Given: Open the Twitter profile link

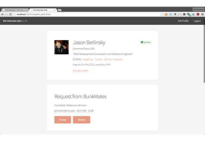Looking at the screenshot, I should coord(99,59).
